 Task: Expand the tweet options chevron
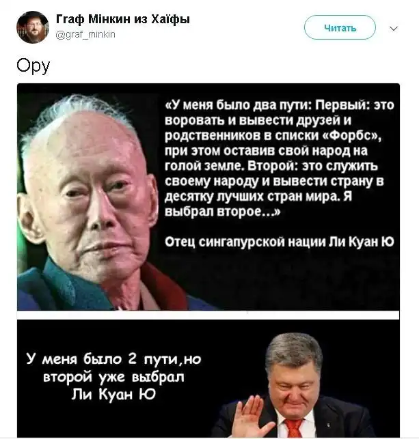(x=394, y=28)
